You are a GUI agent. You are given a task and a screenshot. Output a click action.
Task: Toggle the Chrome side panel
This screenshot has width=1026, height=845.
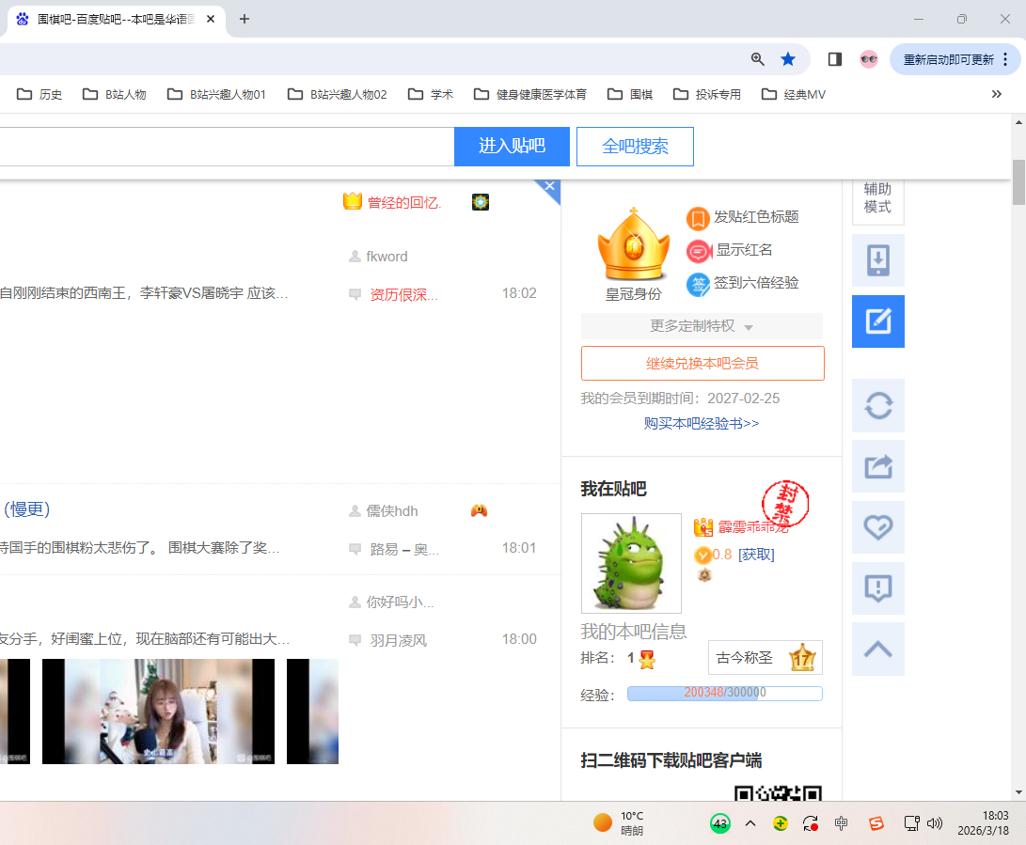click(834, 59)
